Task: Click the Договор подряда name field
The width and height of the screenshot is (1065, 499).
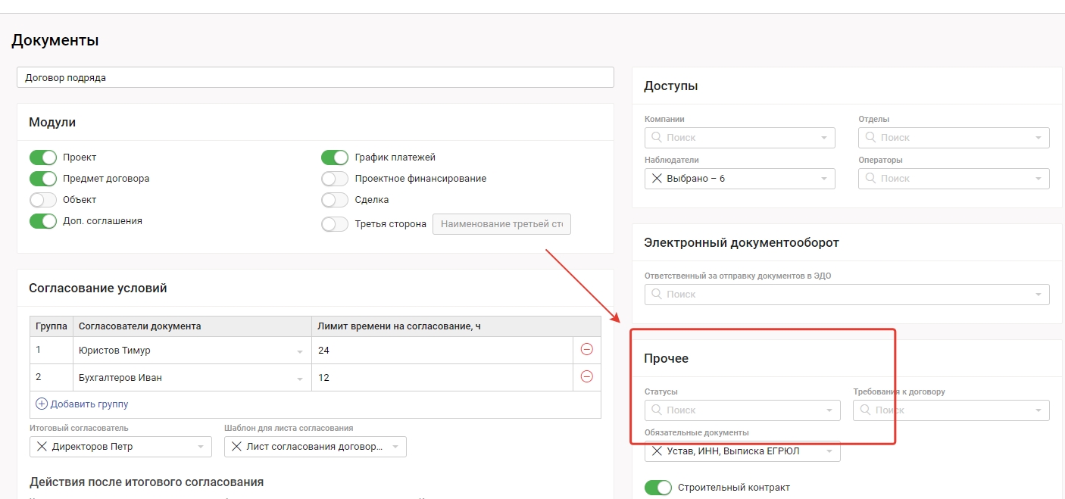Action: 315,77
